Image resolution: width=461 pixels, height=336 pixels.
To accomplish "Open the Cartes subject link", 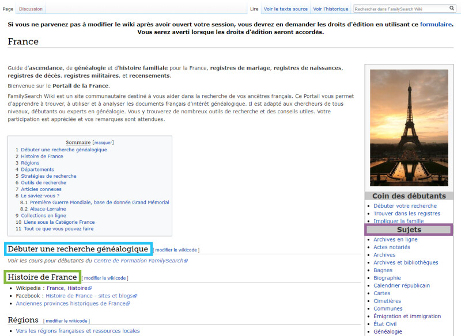I will point(381,293).
